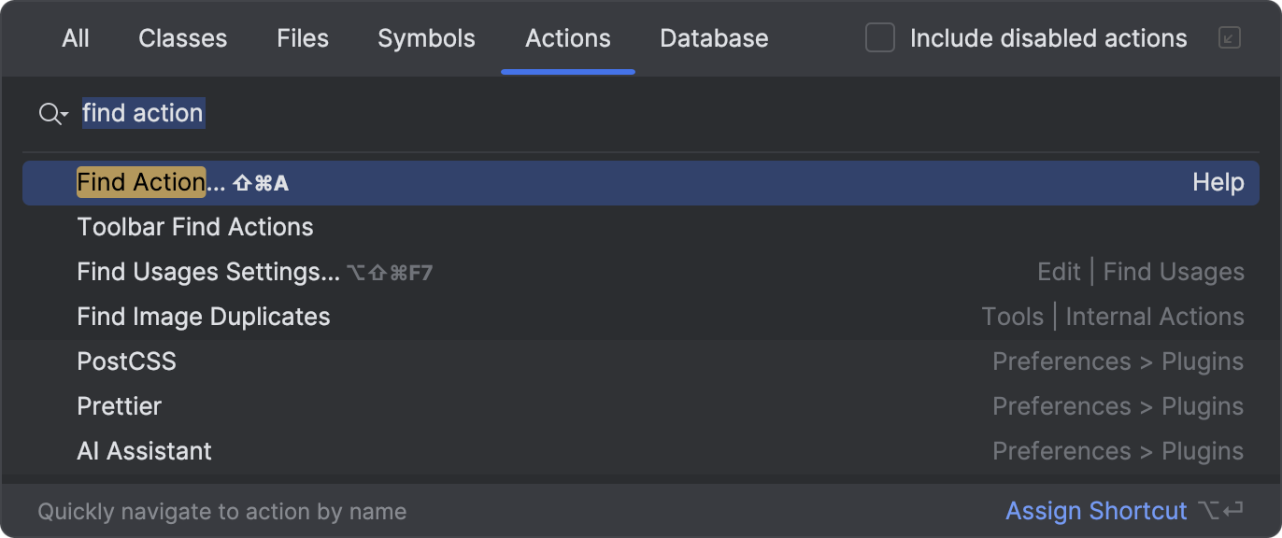Switch to the Files tab

pyautogui.click(x=302, y=38)
